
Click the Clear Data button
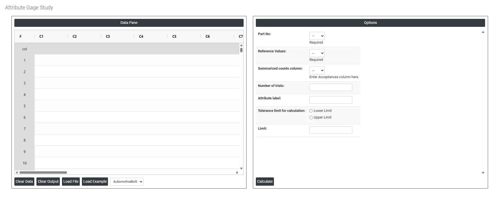[x=24, y=181]
